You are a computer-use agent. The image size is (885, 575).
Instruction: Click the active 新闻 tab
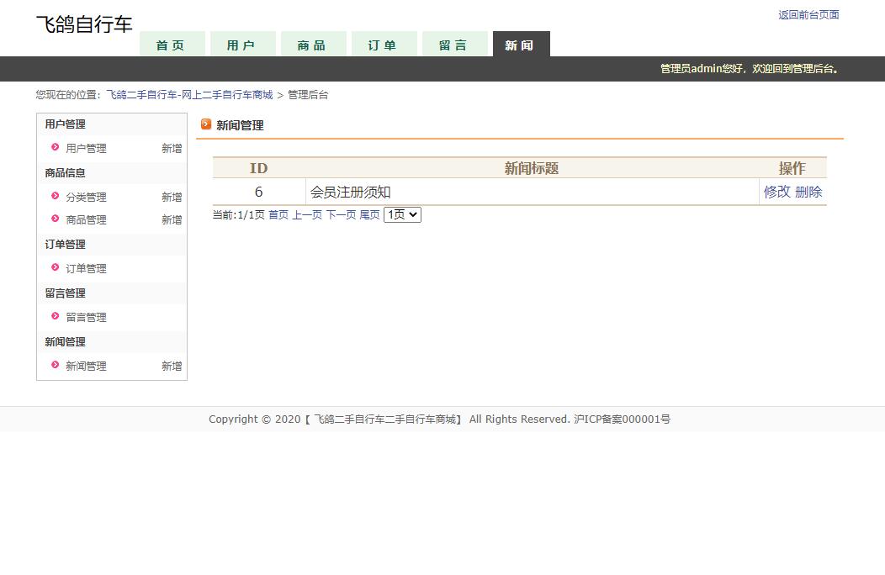pyautogui.click(x=521, y=45)
